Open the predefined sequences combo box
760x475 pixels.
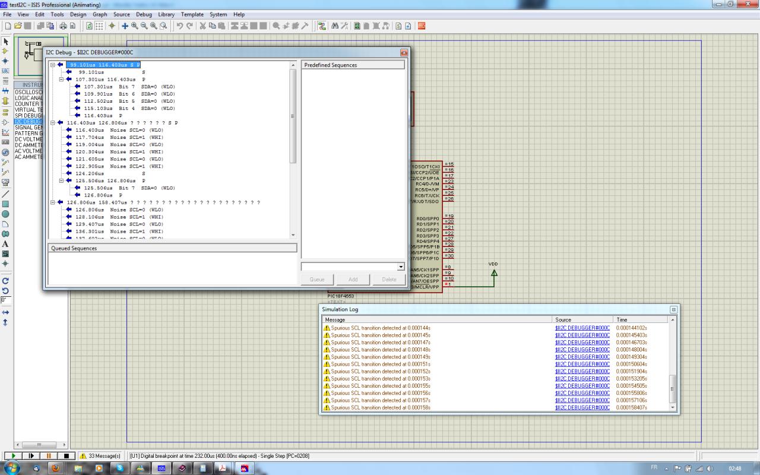(x=401, y=267)
